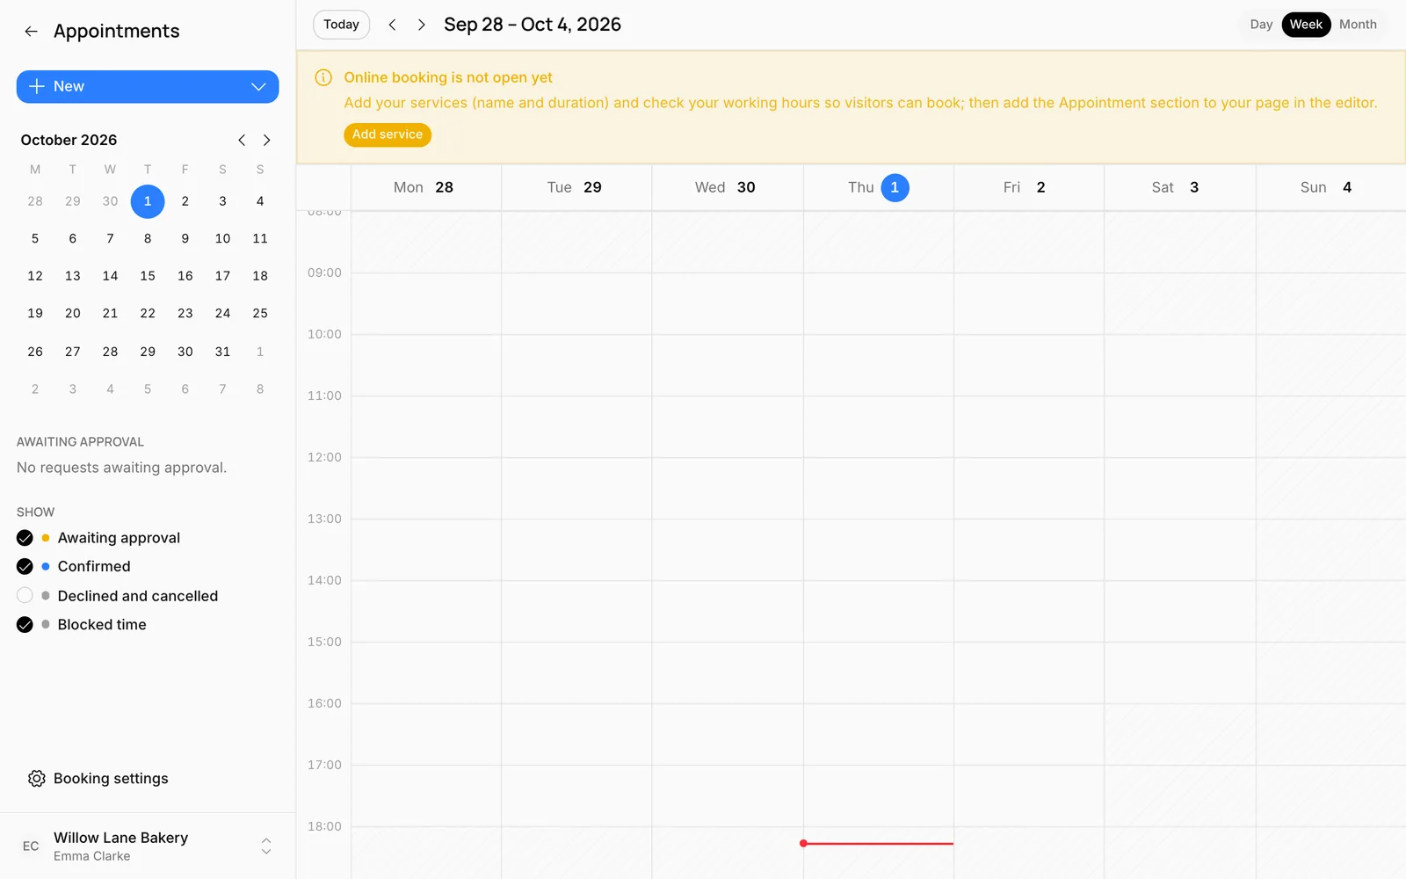
Task: Toggle Confirmed checkbox
Action: click(25, 567)
